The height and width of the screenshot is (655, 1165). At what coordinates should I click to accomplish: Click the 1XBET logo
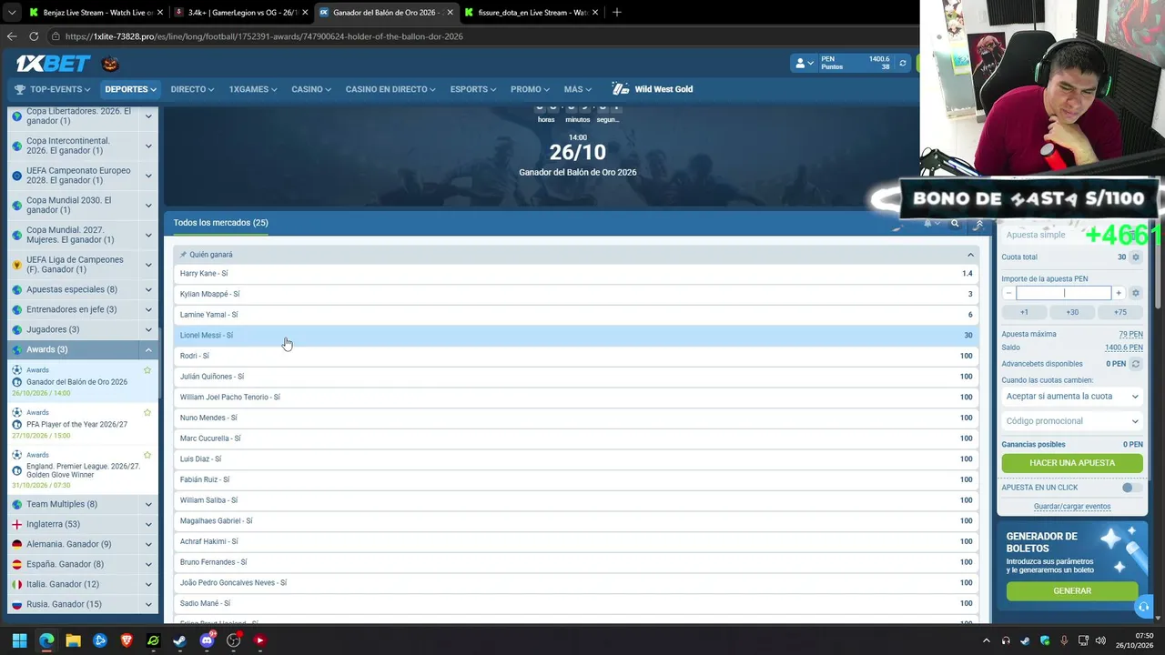click(53, 63)
